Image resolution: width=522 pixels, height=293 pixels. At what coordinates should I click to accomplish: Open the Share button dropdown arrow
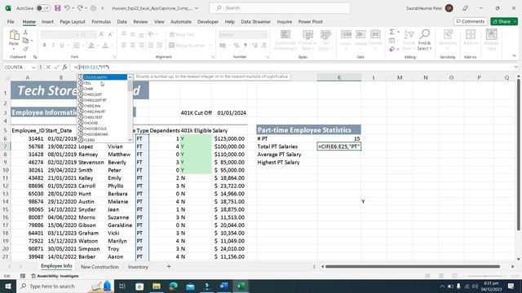[x=515, y=22]
